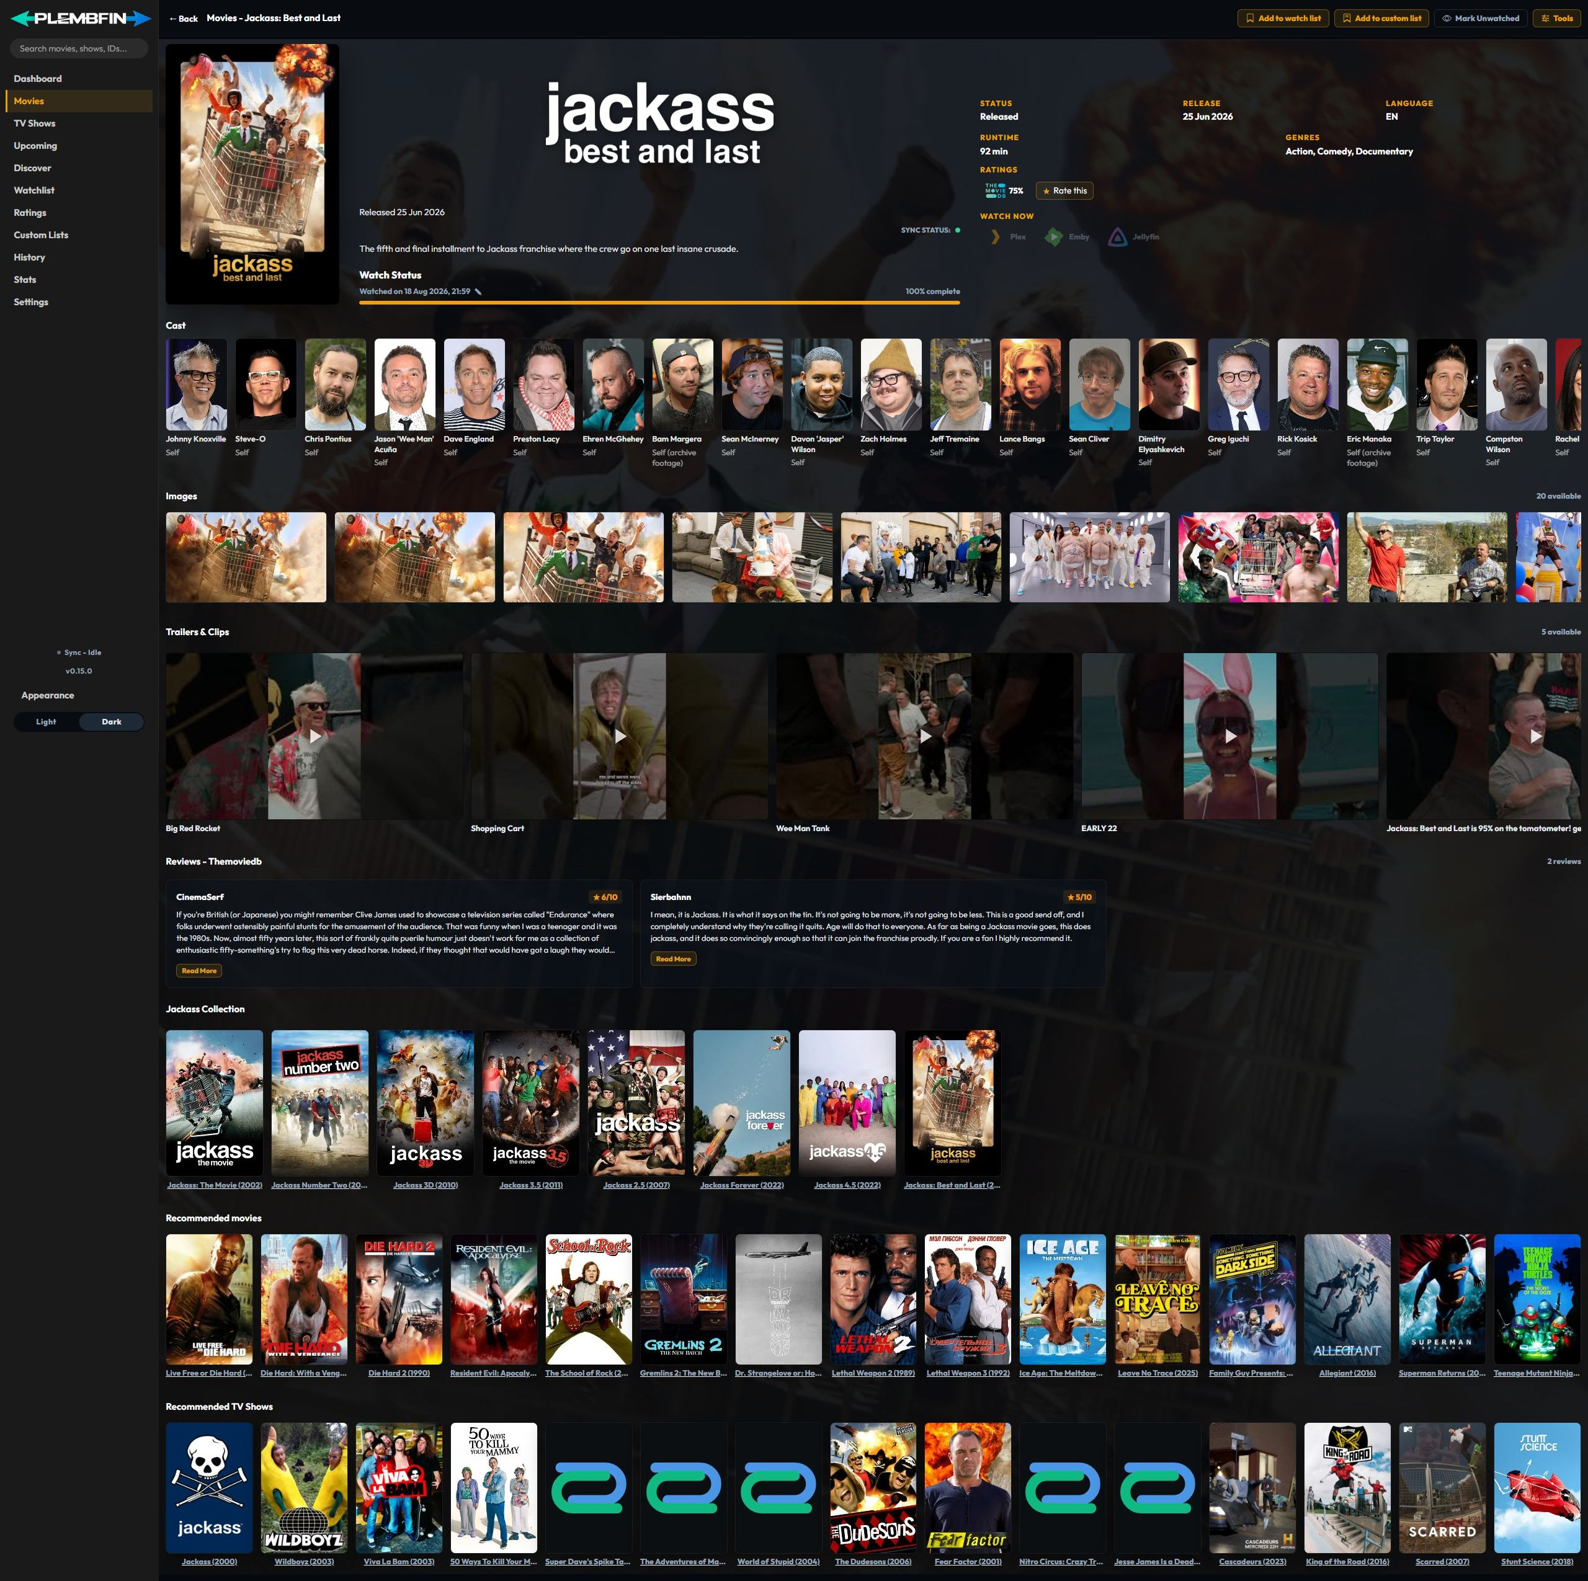Click the Plex watch now icon
Viewport: 1588px width, 1581px height.
coord(996,237)
